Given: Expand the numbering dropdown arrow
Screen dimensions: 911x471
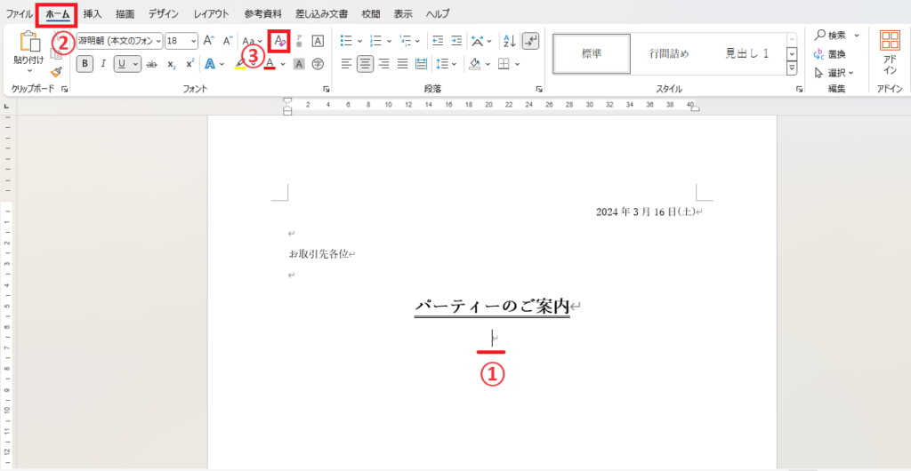Looking at the screenshot, I should tap(390, 41).
